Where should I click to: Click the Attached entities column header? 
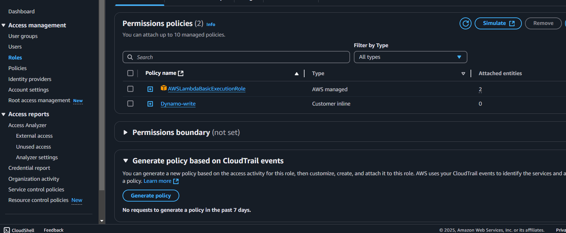500,73
